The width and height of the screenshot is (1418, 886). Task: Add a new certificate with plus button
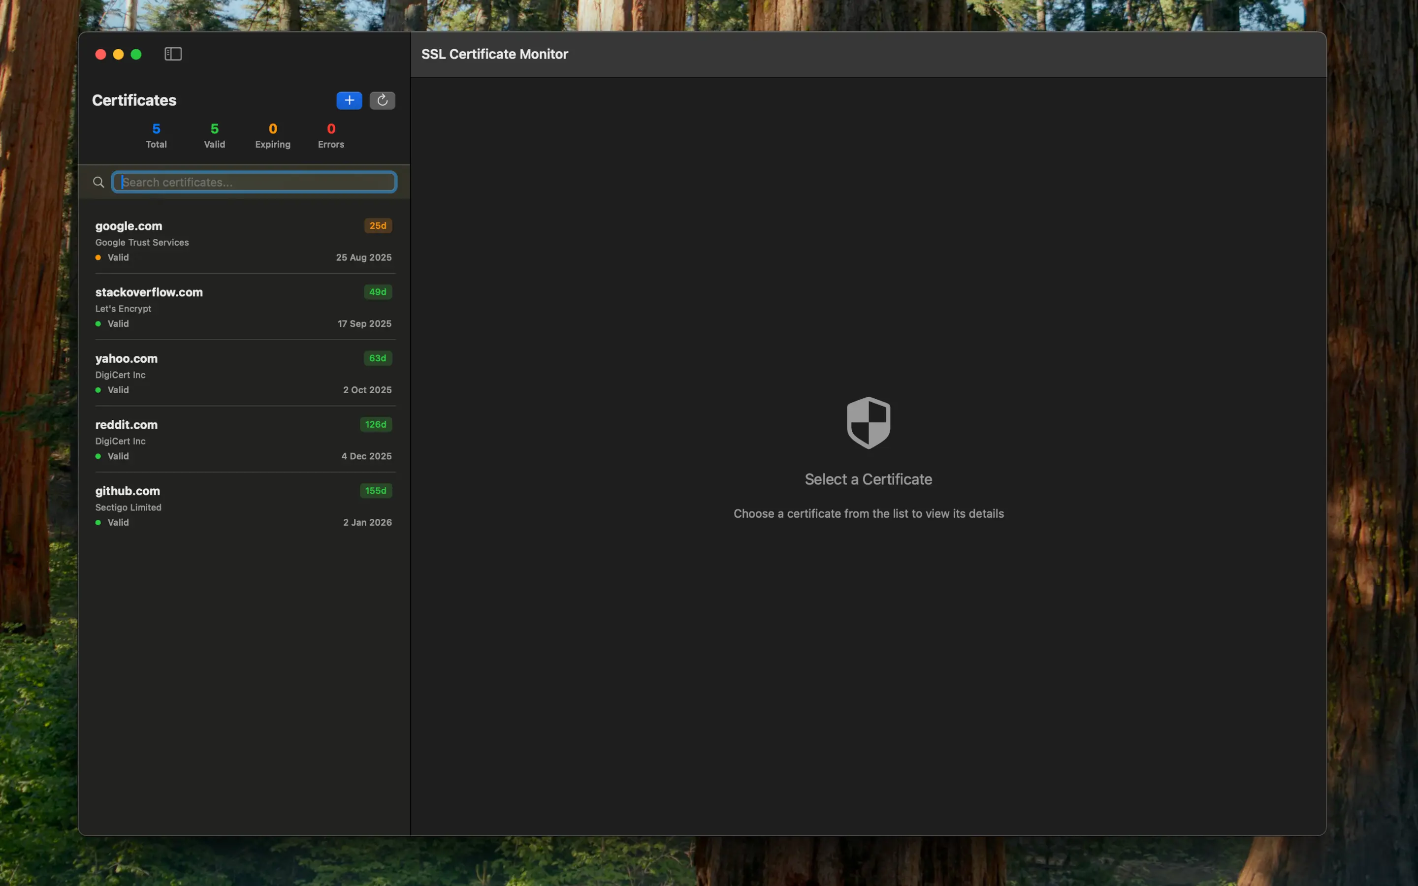[349, 100]
